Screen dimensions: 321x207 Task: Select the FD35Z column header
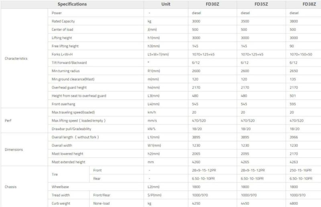pyautogui.click(x=261, y=4)
